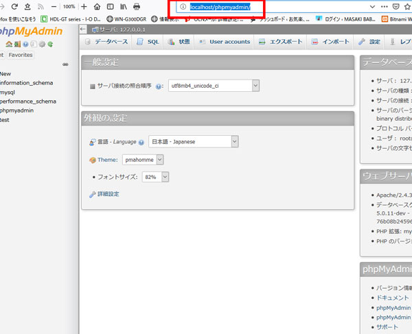
Task: Open the SQL tab
Action: pyautogui.click(x=148, y=42)
